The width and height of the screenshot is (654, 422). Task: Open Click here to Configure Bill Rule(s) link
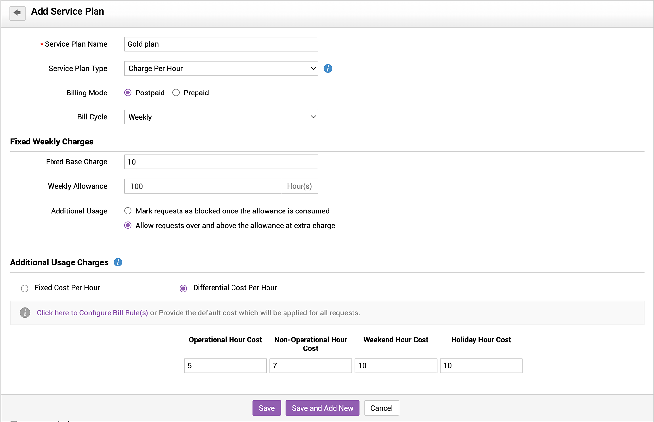click(92, 313)
